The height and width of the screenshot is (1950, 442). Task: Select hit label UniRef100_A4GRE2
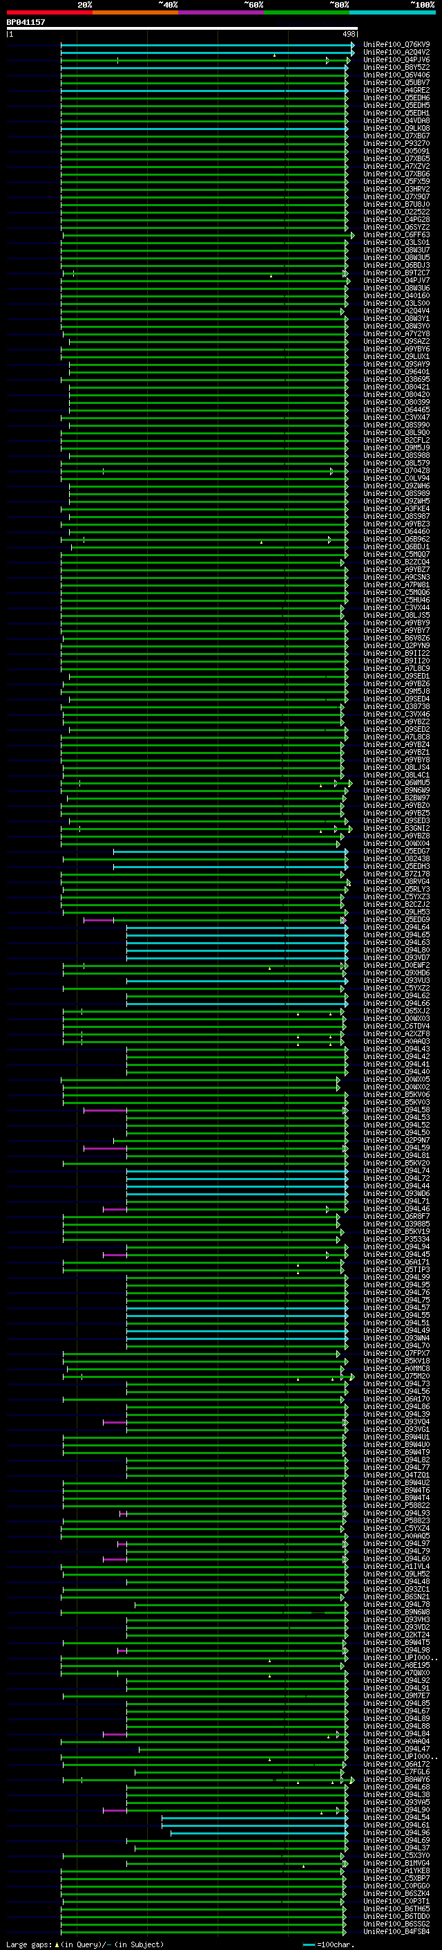pos(396,90)
